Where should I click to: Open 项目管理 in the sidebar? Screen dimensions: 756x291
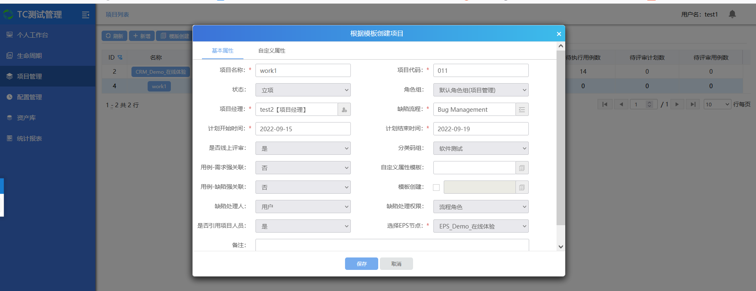pyautogui.click(x=29, y=77)
